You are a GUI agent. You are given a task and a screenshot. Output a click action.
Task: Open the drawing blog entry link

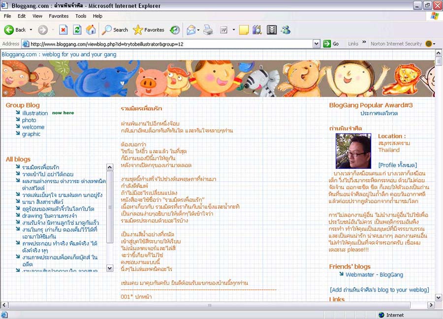click(x=49, y=216)
